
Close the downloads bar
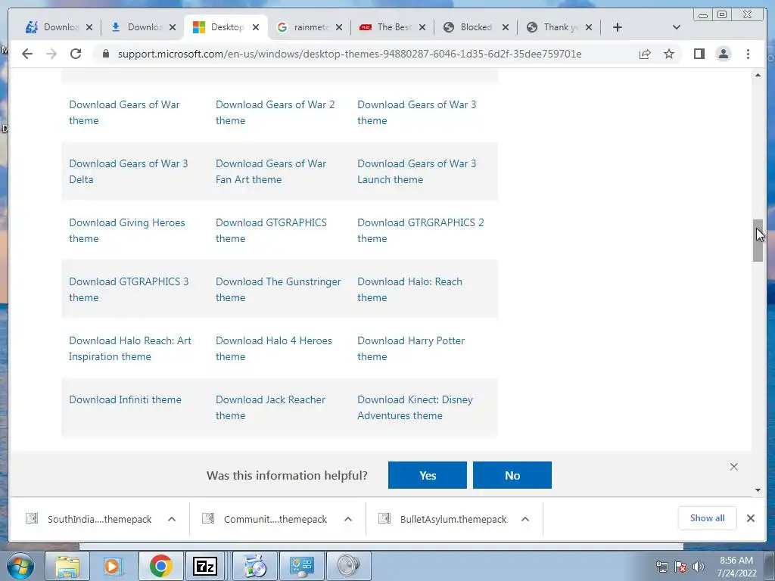coord(750,517)
